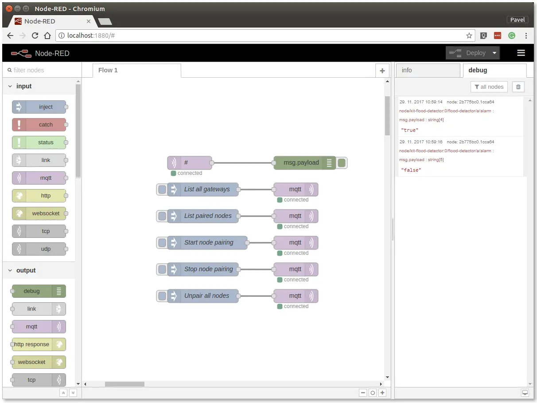Collapse all palette categories
The image size is (537, 403).
point(63,393)
